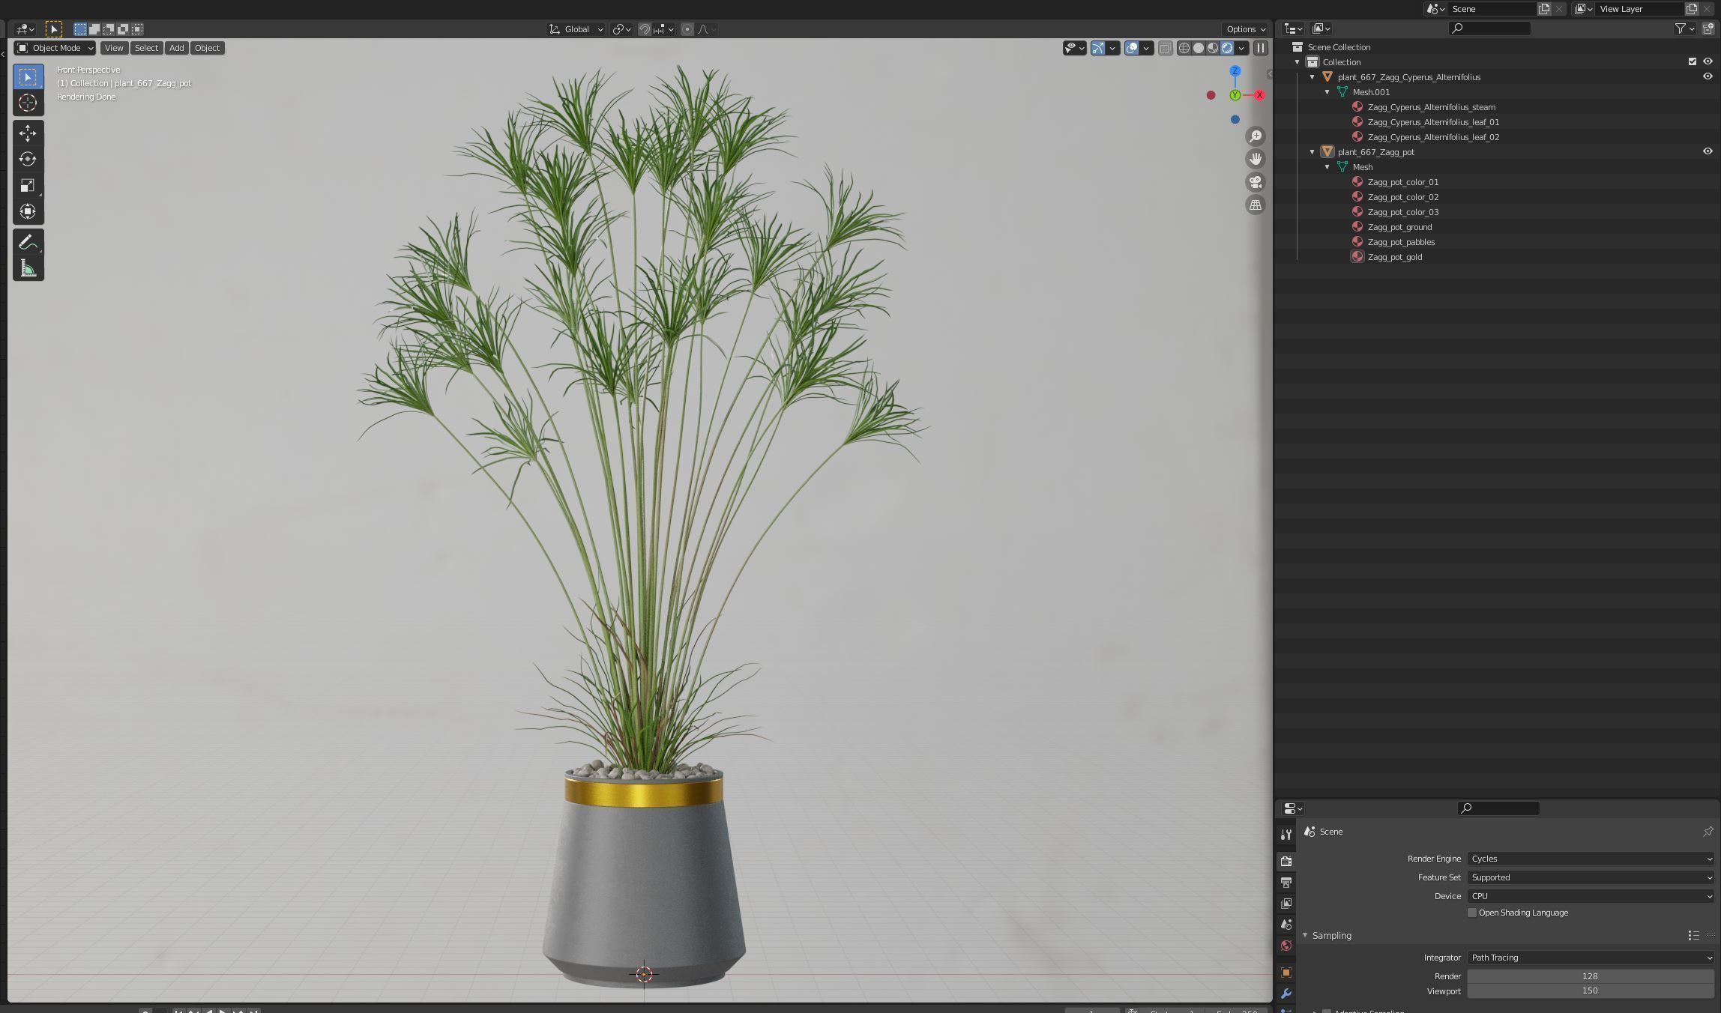Select the Rotate tool
This screenshot has height=1013, width=1721.
(28, 160)
